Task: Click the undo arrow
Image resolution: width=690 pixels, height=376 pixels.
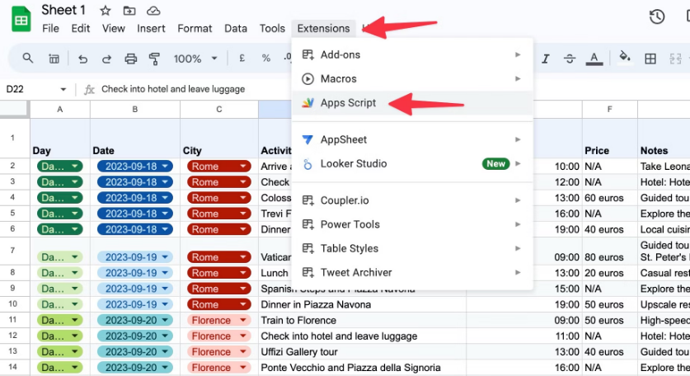Action: coord(82,59)
